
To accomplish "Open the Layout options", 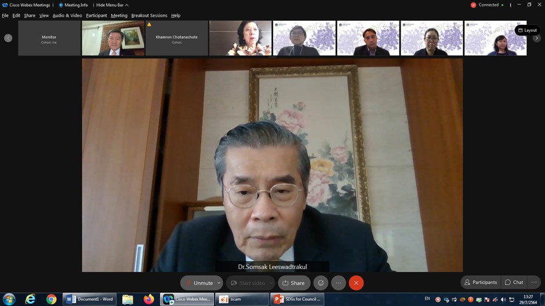I will 527,30.
